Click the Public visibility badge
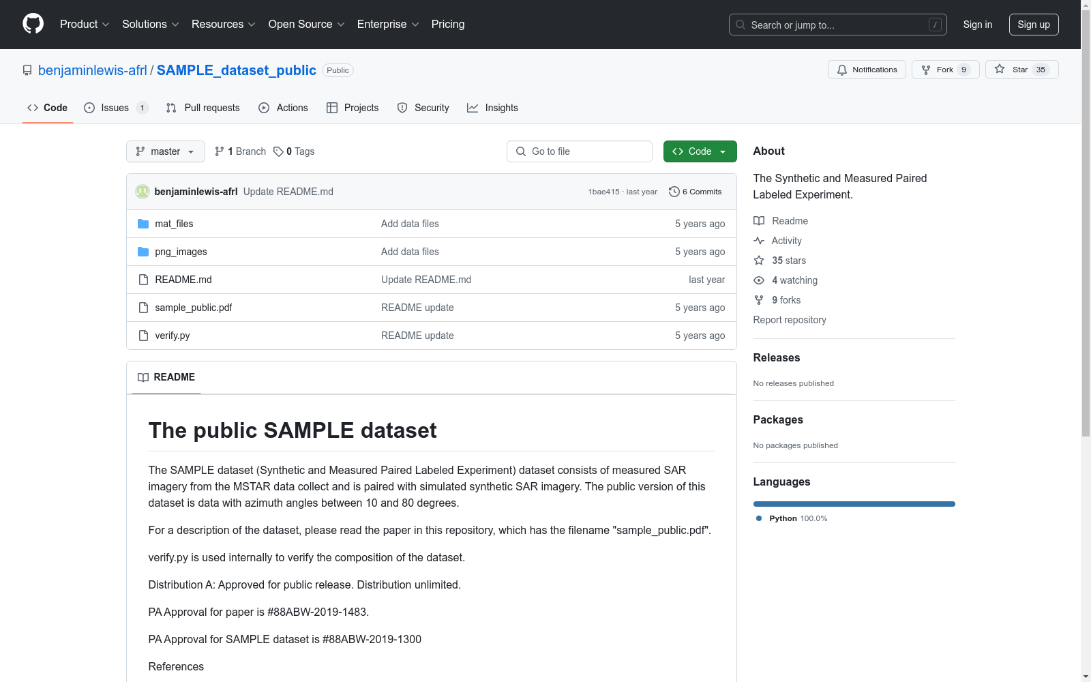The width and height of the screenshot is (1091, 682). click(x=338, y=70)
